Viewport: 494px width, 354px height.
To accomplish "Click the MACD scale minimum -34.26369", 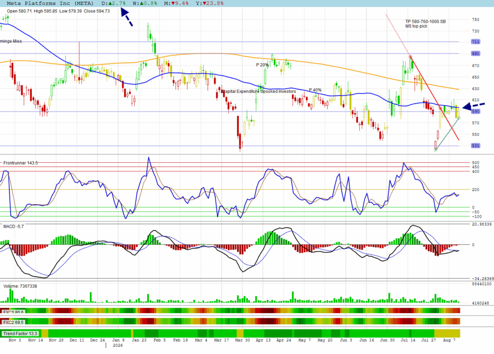I will [x=482, y=279].
